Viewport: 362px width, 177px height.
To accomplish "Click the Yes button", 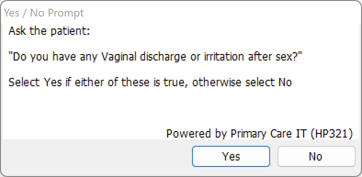I will (231, 156).
